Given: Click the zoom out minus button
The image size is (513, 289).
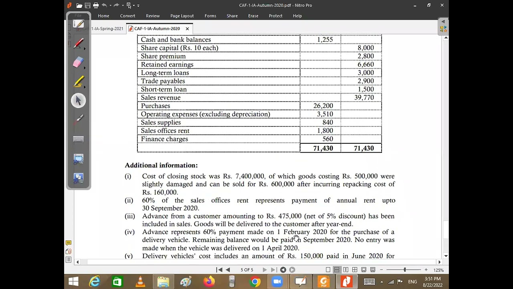Looking at the screenshot, I should coord(382,270).
